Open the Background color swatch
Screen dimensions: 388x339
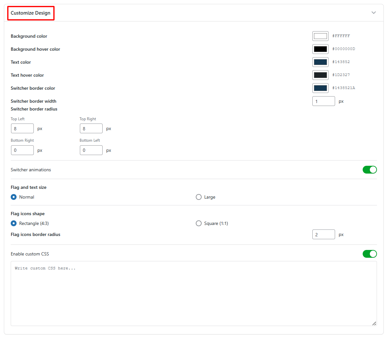tap(320, 36)
